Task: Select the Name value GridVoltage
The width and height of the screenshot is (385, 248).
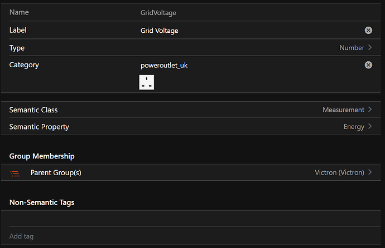Action: [x=158, y=12]
